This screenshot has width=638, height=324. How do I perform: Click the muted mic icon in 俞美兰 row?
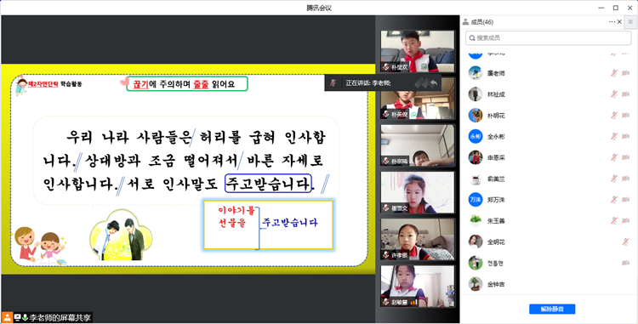point(614,179)
